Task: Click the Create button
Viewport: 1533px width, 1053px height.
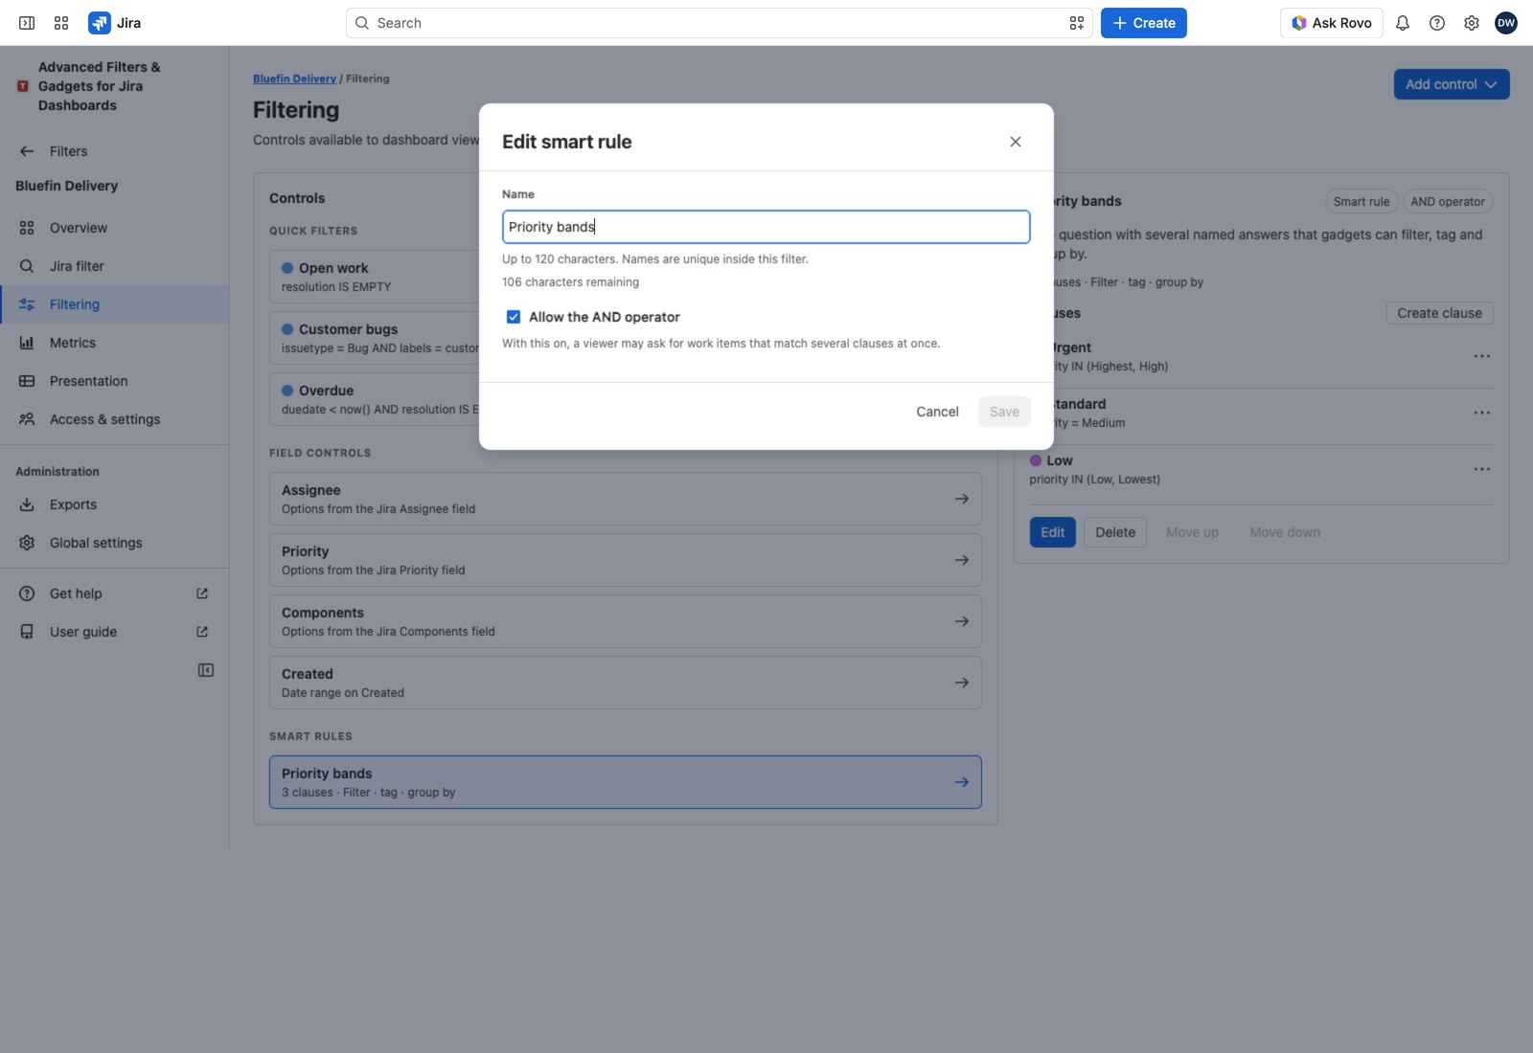Action: pyautogui.click(x=1144, y=23)
